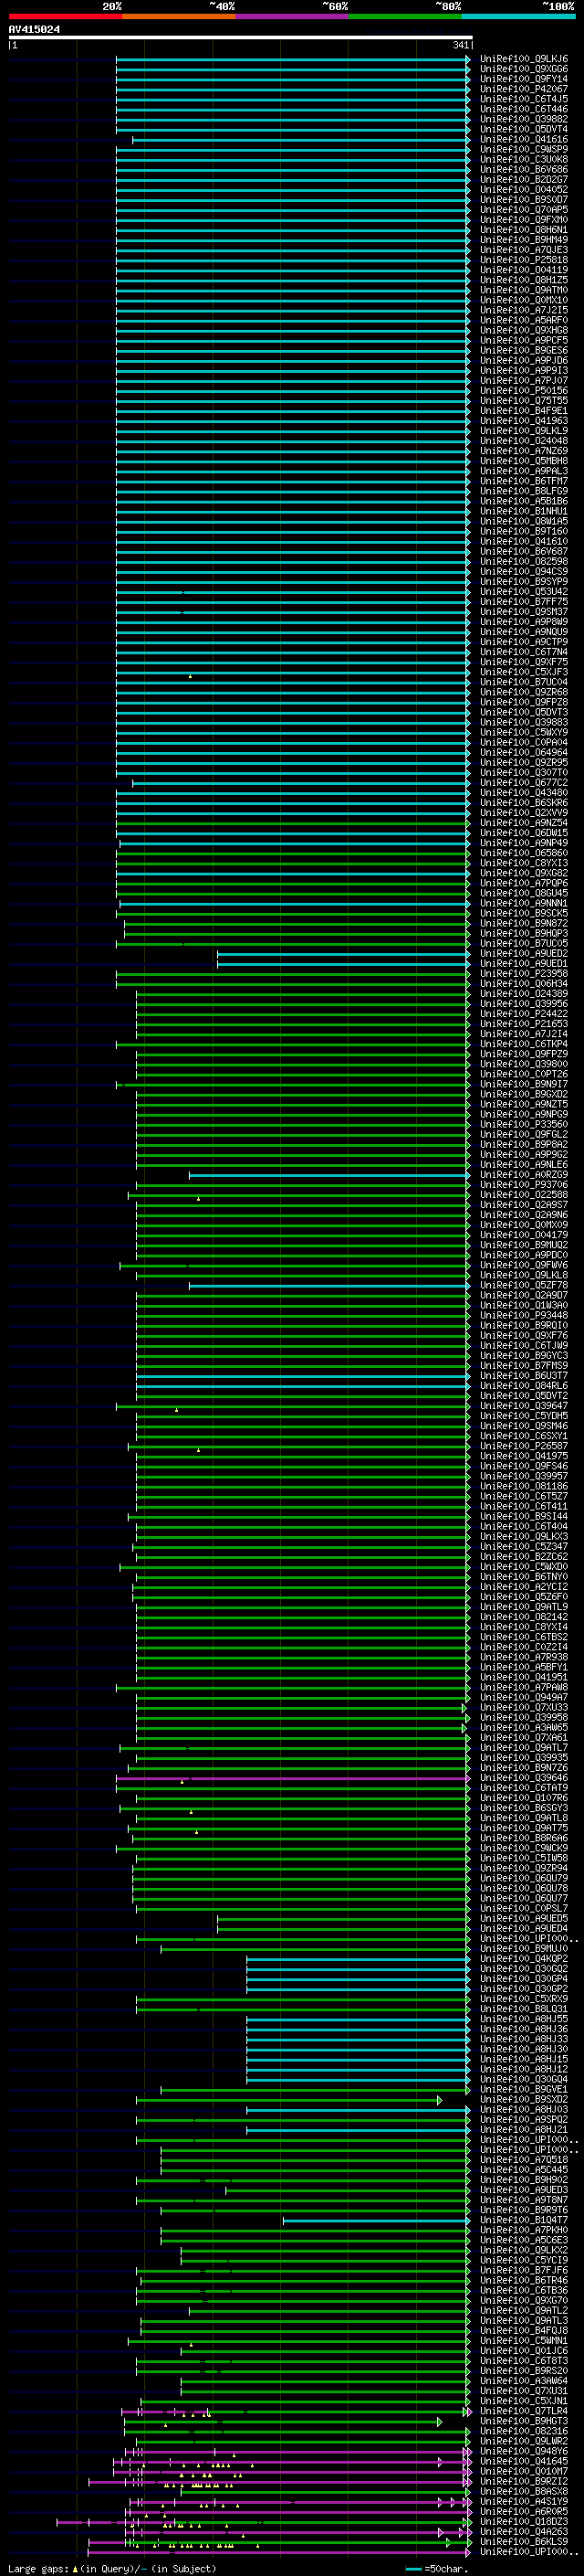
Task: Select hit label UniRef100_P25818
Action: point(524,260)
